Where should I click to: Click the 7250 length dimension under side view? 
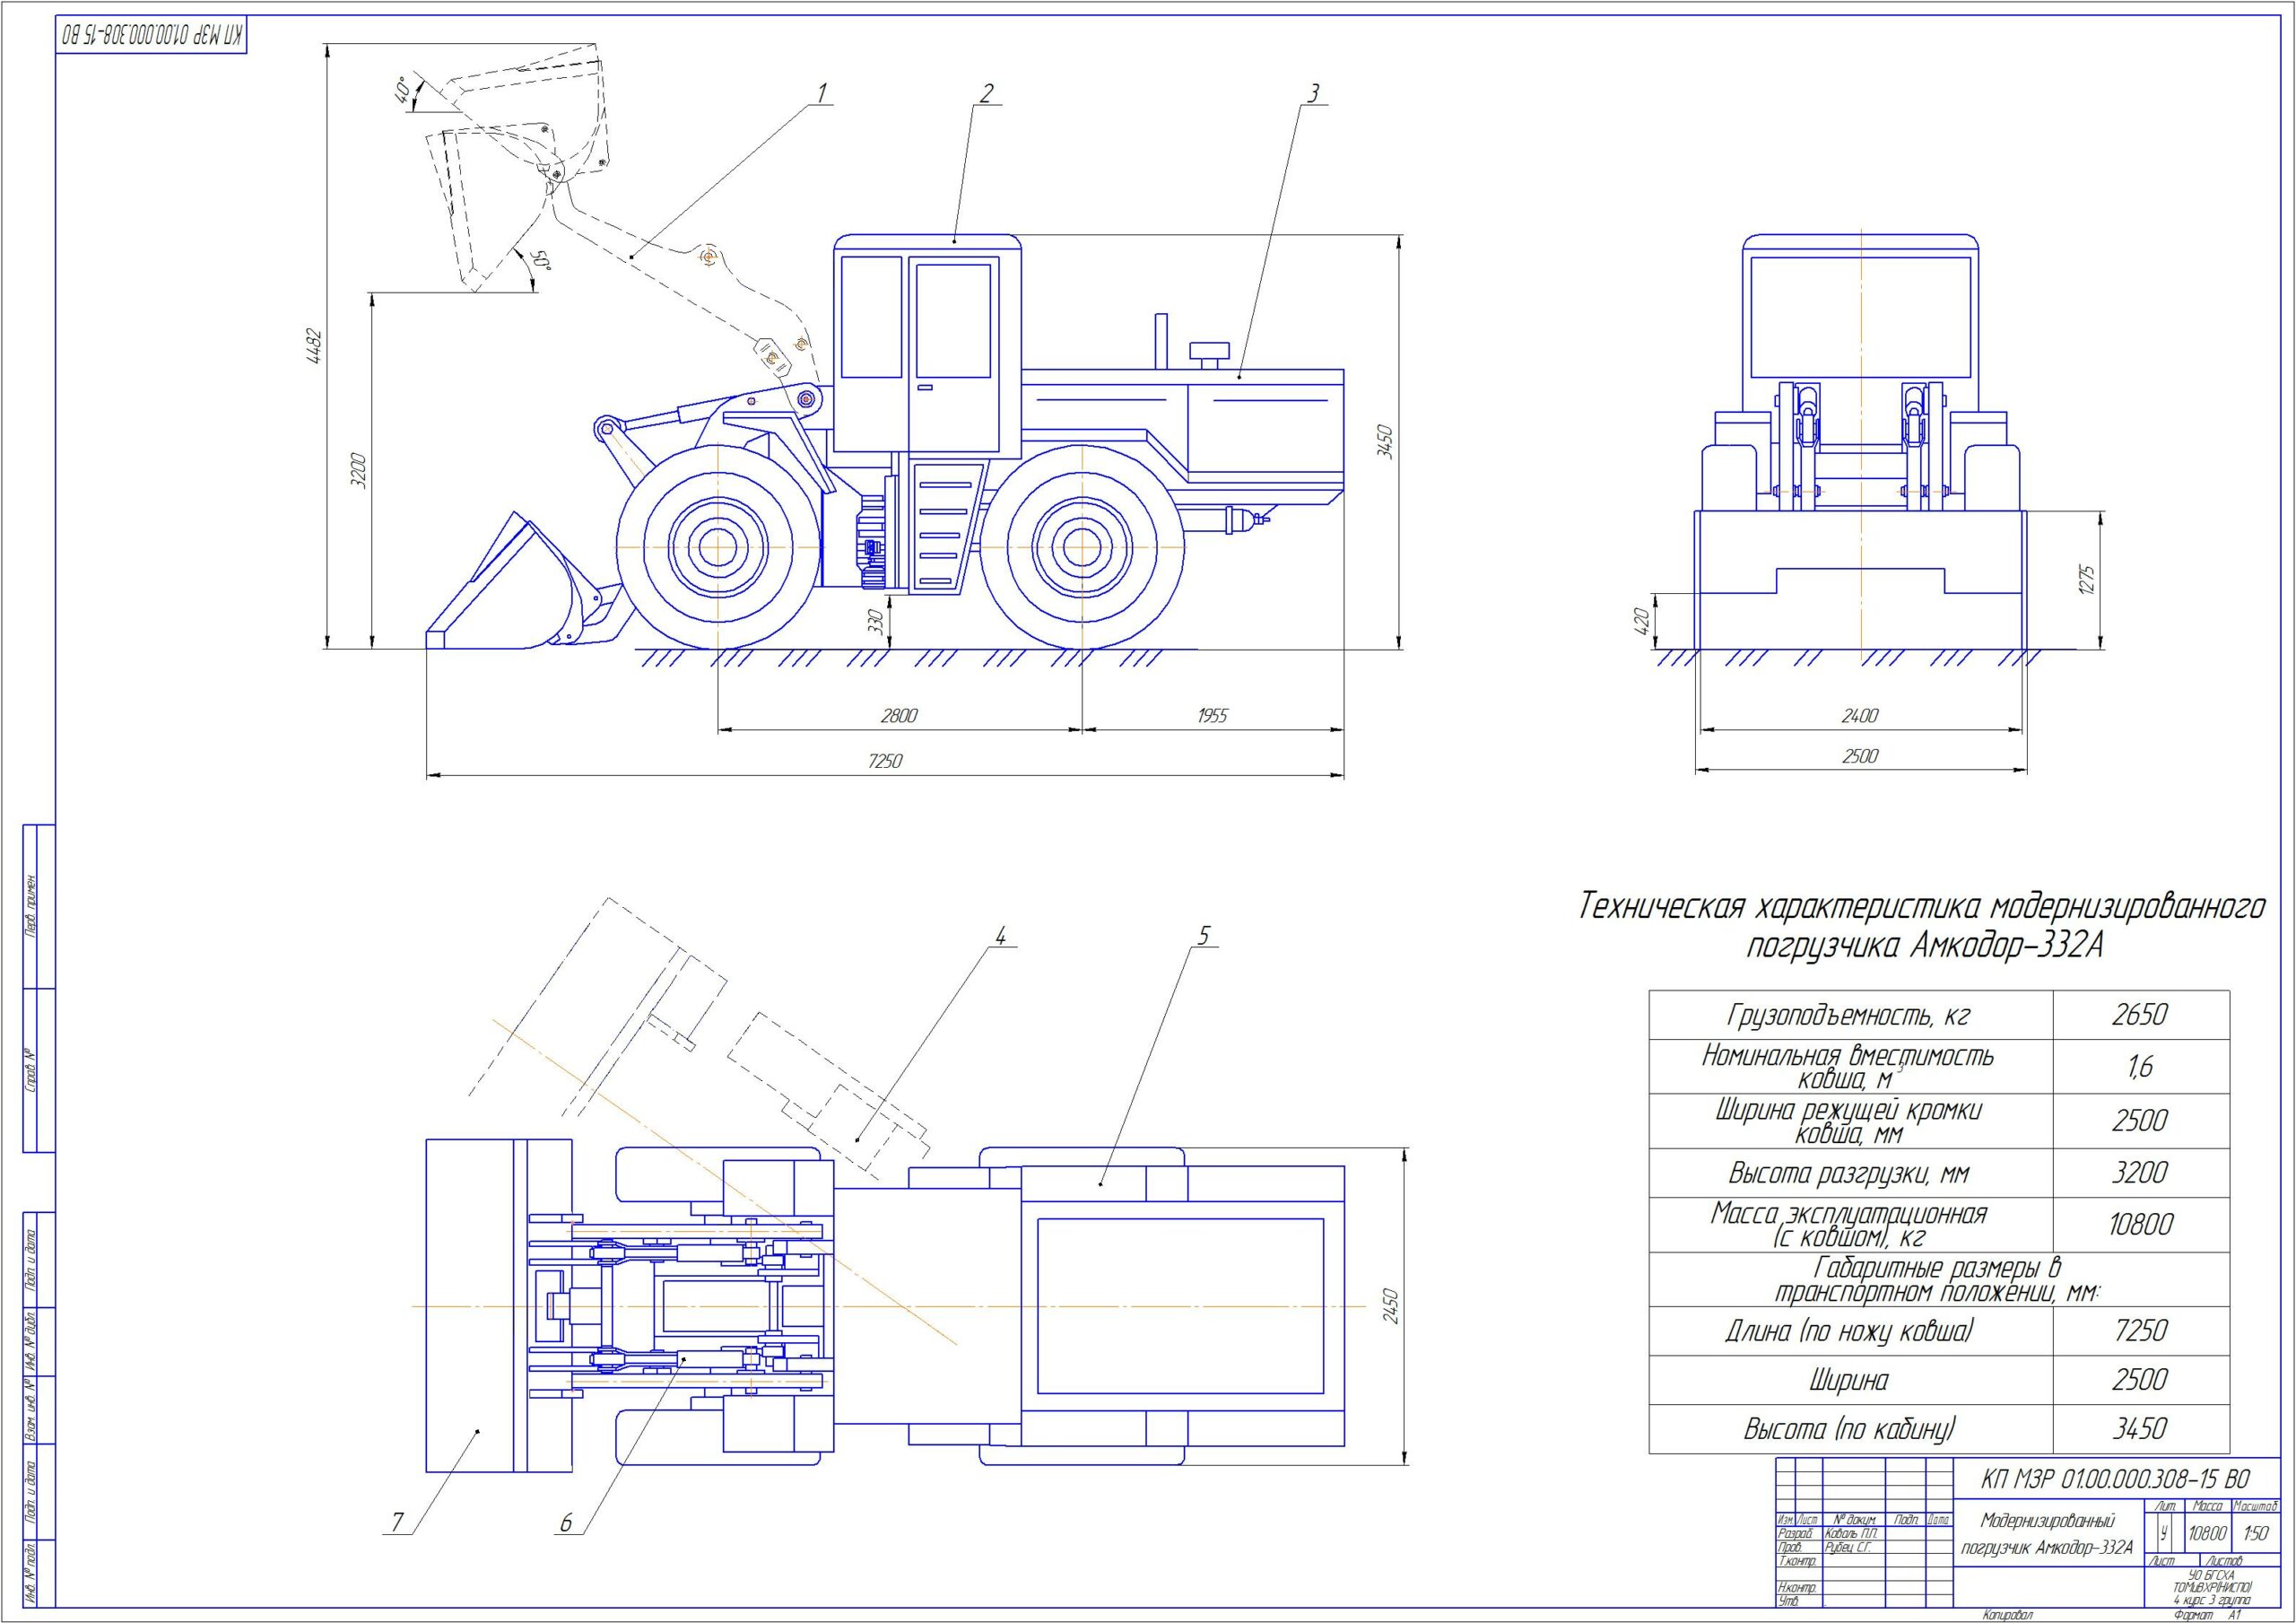pos(884,762)
